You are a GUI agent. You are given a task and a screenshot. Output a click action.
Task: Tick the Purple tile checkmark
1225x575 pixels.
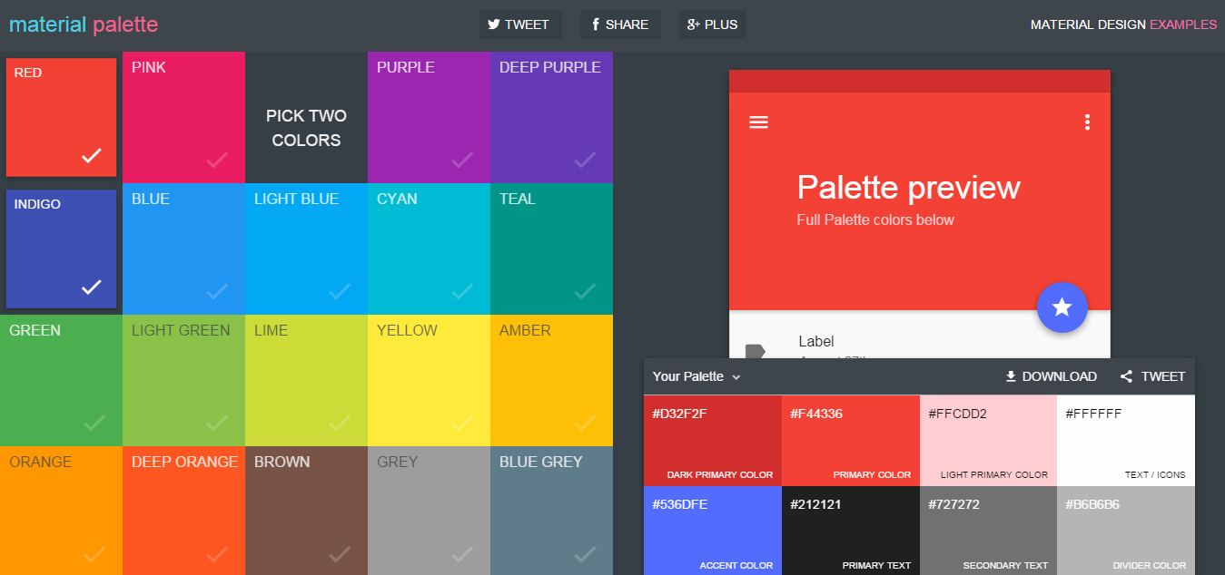pyautogui.click(x=462, y=161)
